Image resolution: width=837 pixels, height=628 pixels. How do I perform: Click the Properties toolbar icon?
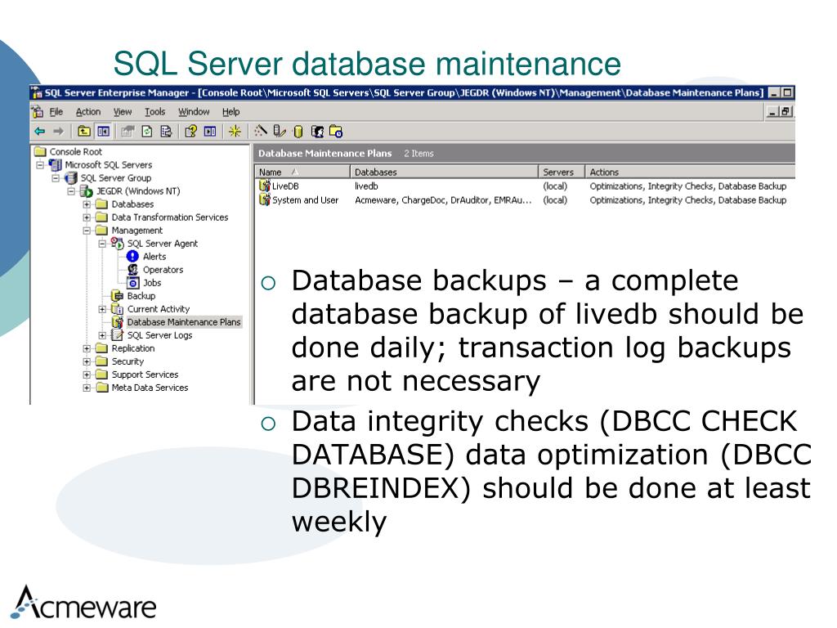pyautogui.click(x=127, y=131)
